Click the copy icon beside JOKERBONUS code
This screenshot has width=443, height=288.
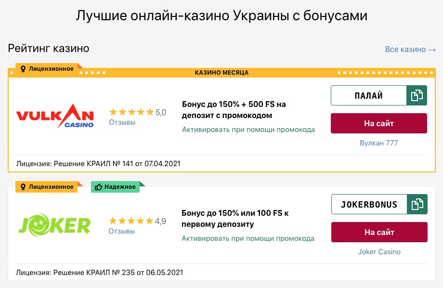tap(417, 204)
